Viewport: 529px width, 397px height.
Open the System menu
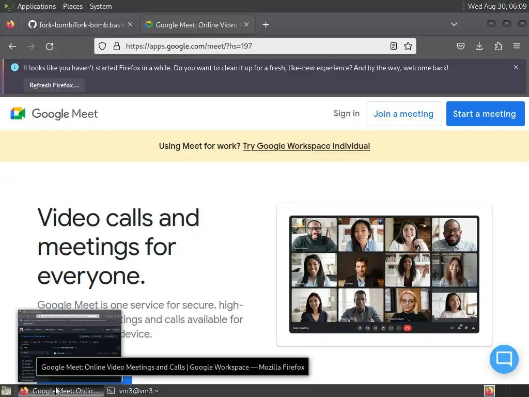pyautogui.click(x=101, y=6)
